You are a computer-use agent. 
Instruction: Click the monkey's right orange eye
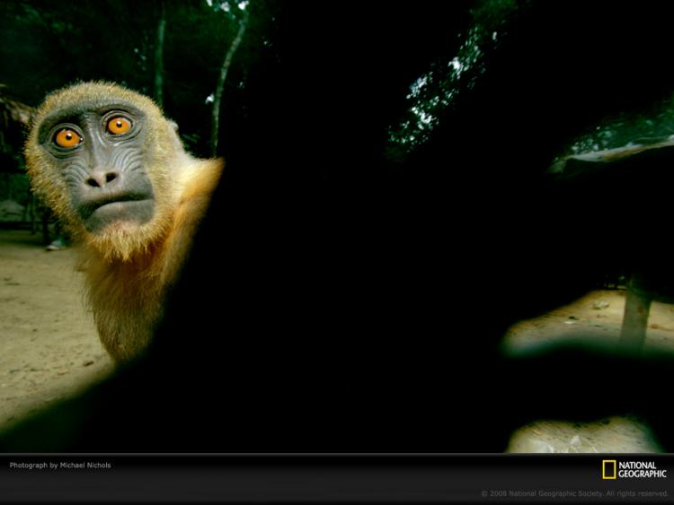tap(119, 126)
